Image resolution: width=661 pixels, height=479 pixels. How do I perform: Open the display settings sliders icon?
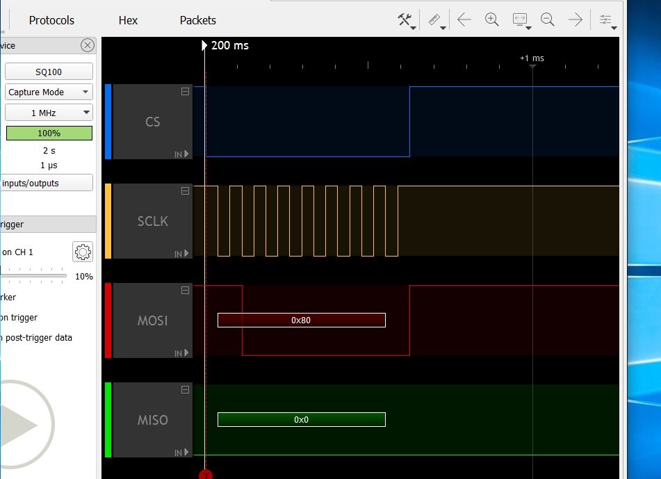(x=604, y=19)
